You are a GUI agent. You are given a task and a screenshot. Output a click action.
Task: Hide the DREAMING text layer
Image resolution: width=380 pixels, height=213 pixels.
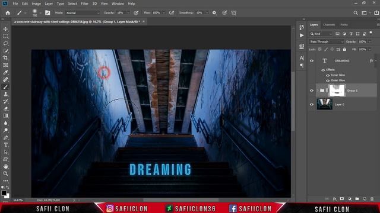coord(312,61)
